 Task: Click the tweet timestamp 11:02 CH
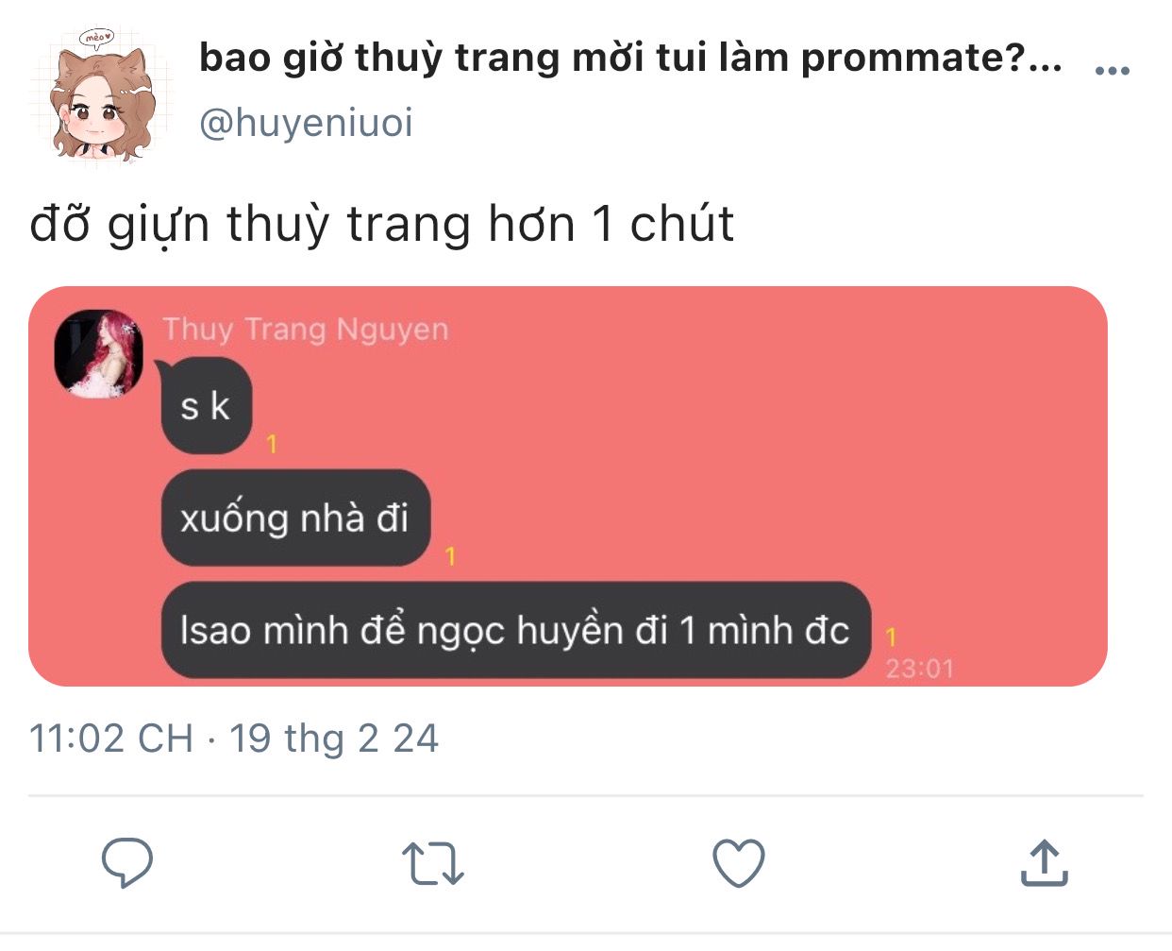[111, 739]
